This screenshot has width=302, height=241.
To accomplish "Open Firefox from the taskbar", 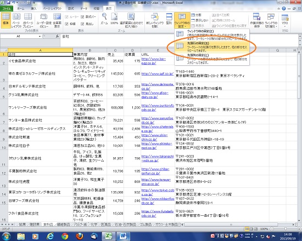I will point(80,236).
